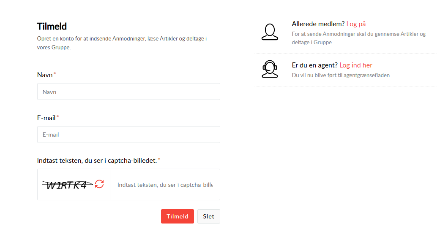Click the agent headset icon
Screen dimensions: 448x237
pos(270,69)
